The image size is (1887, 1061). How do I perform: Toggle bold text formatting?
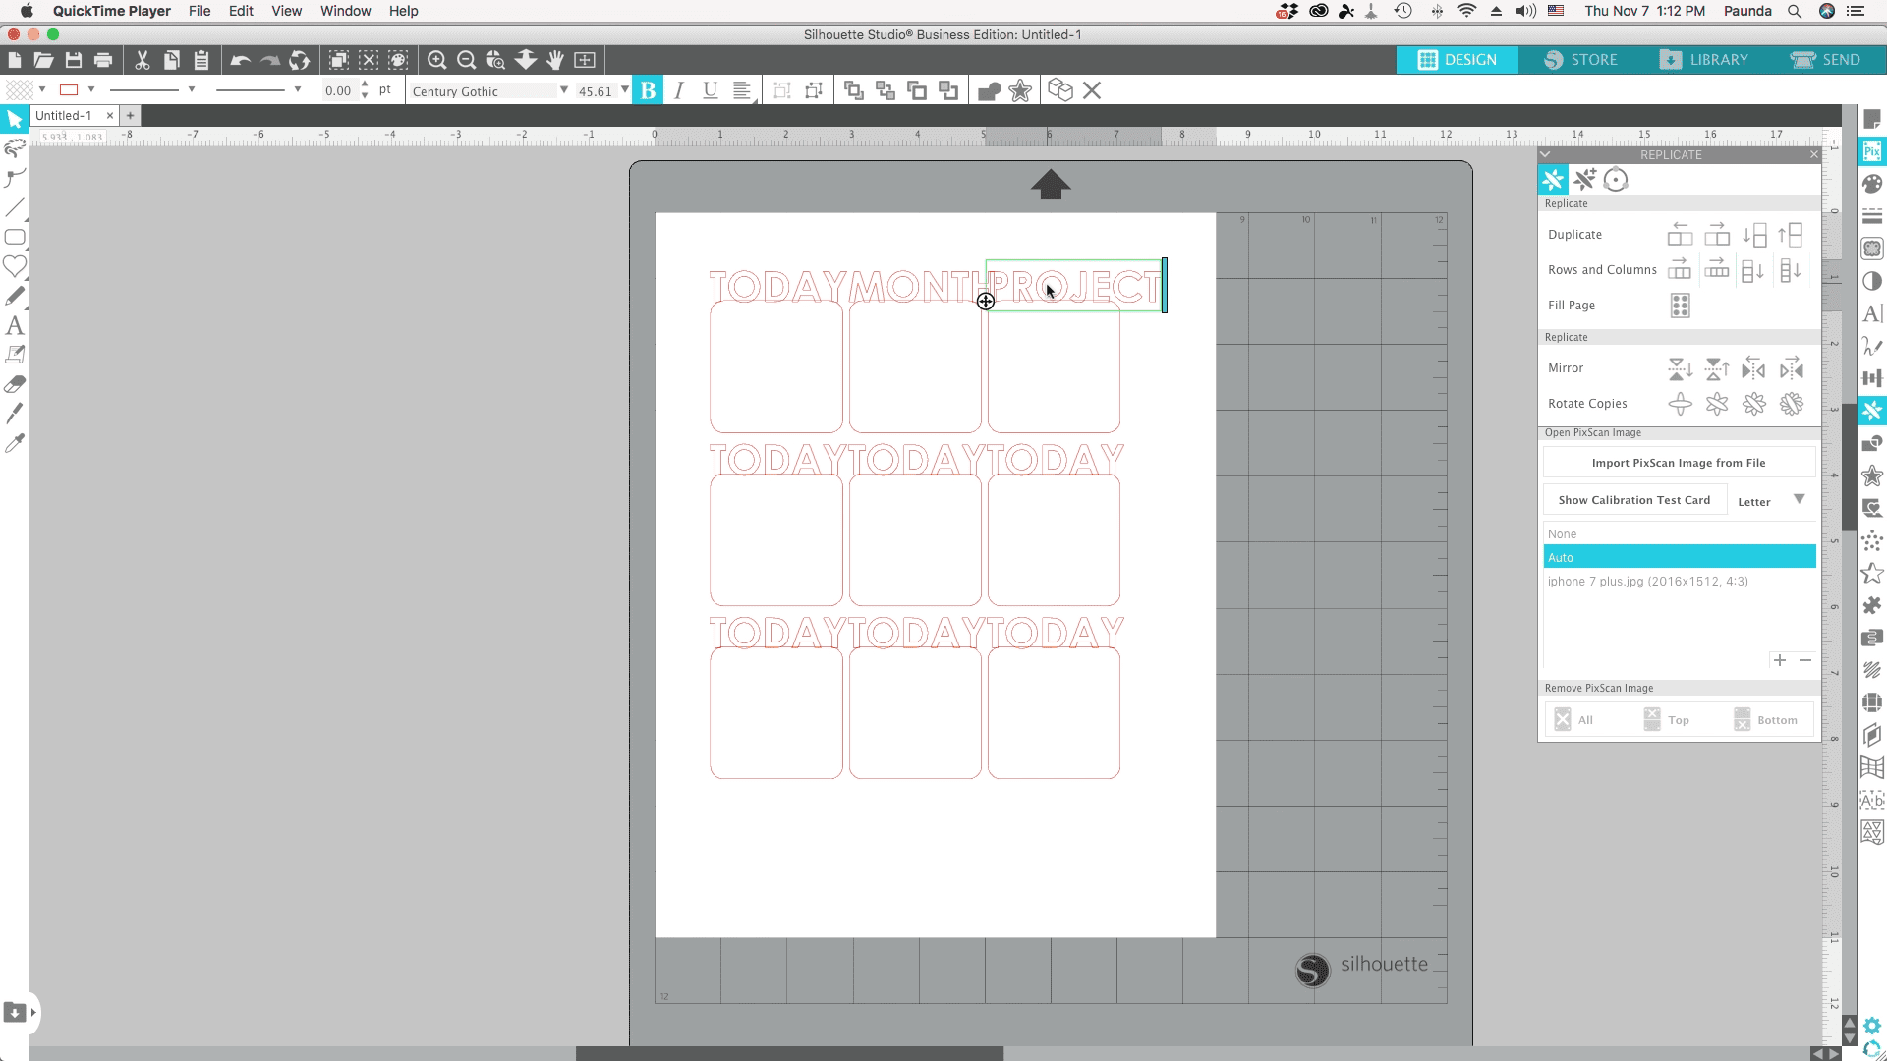pyautogui.click(x=648, y=90)
